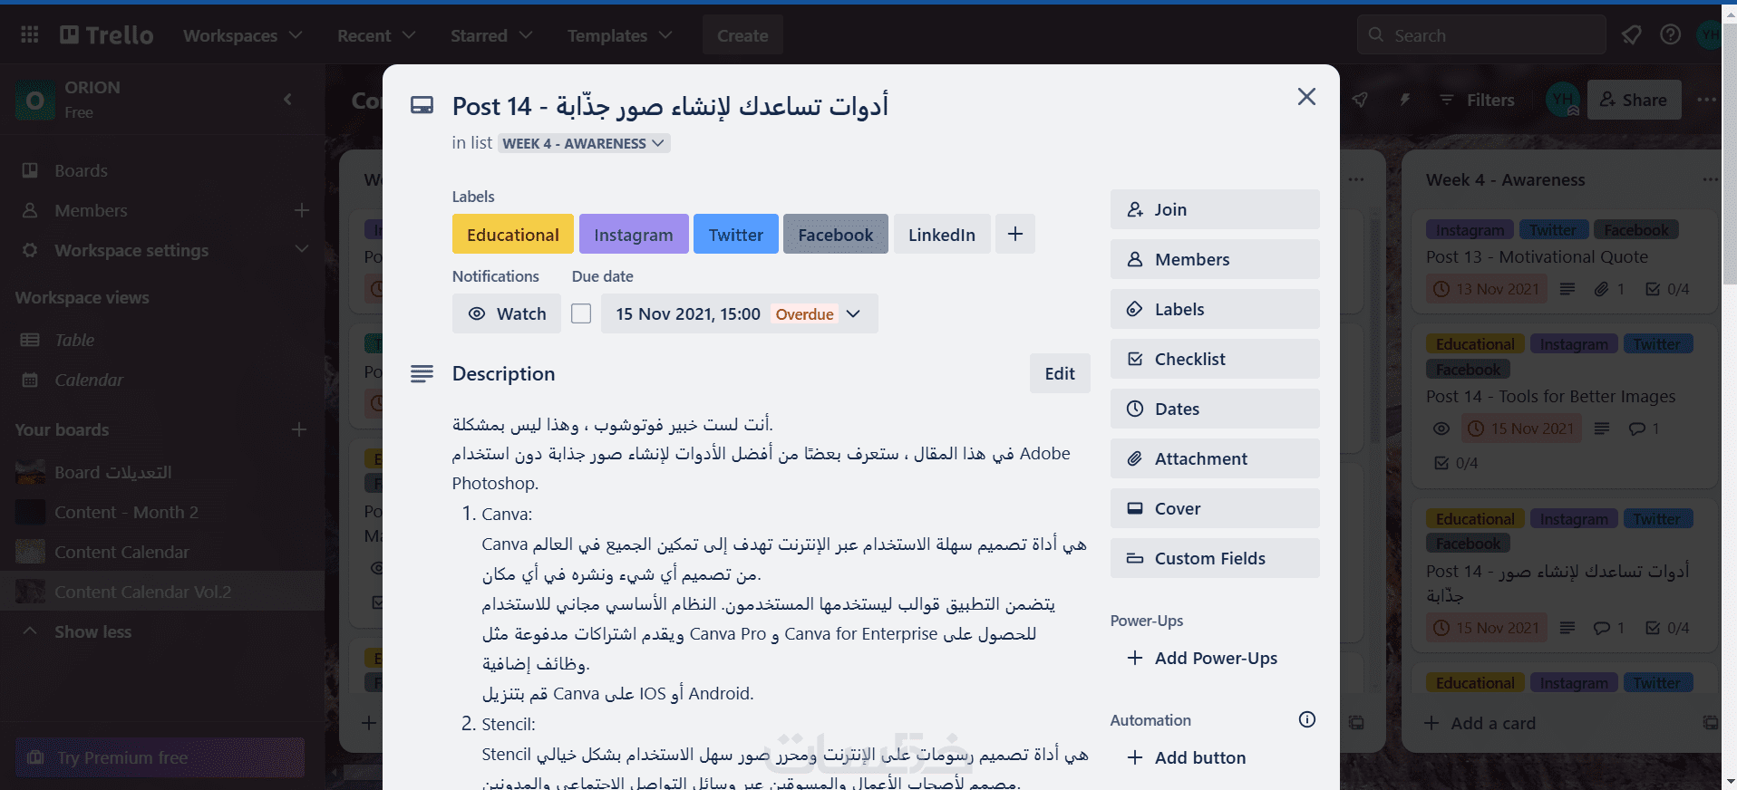Click the watch eye on Post 14 Tools card
The height and width of the screenshot is (790, 1737).
click(x=1441, y=429)
